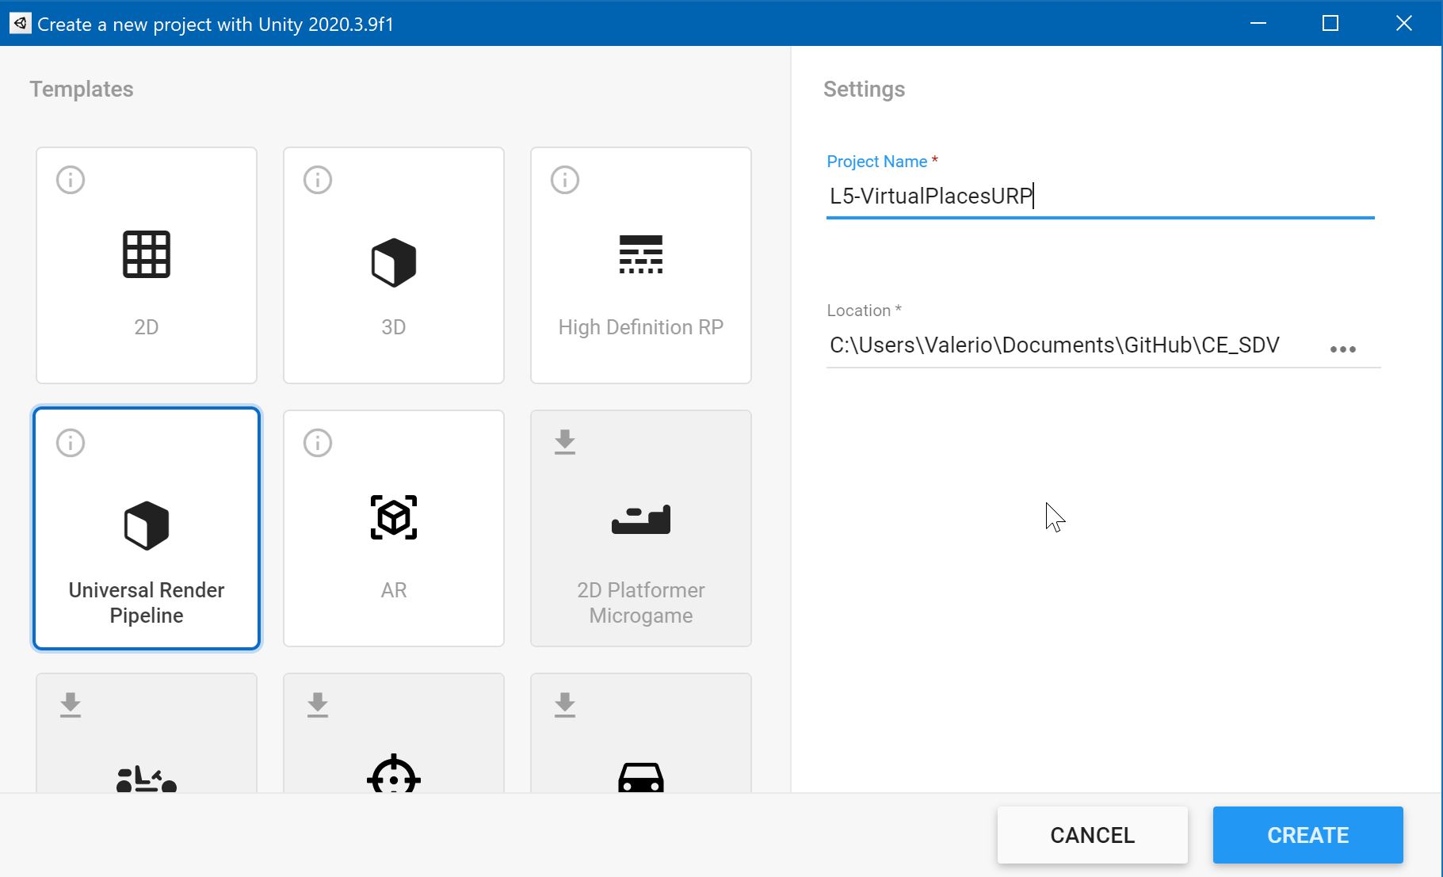Download the 2D Platformer Microgame template
The image size is (1443, 877).
click(x=565, y=442)
